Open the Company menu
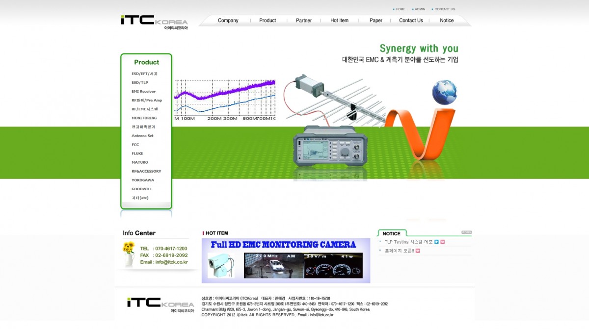This screenshot has height=329, width=589. pos(228,21)
